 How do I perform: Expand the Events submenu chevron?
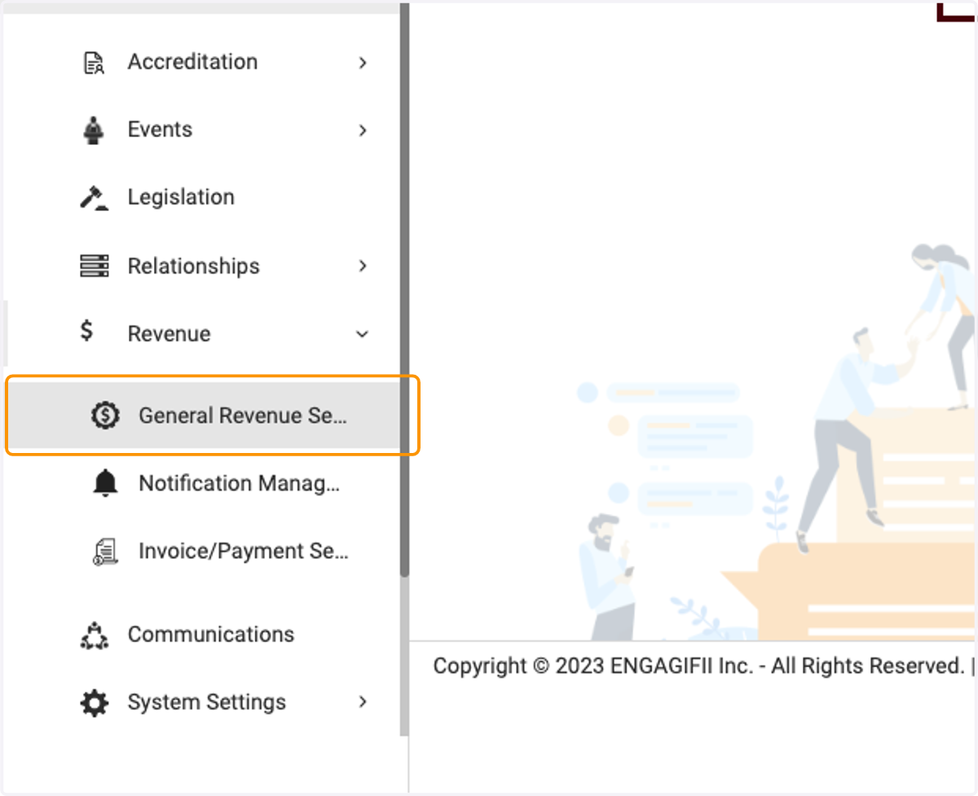363,130
